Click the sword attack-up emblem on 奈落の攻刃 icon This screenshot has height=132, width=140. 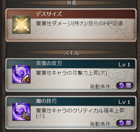click(26, 79)
